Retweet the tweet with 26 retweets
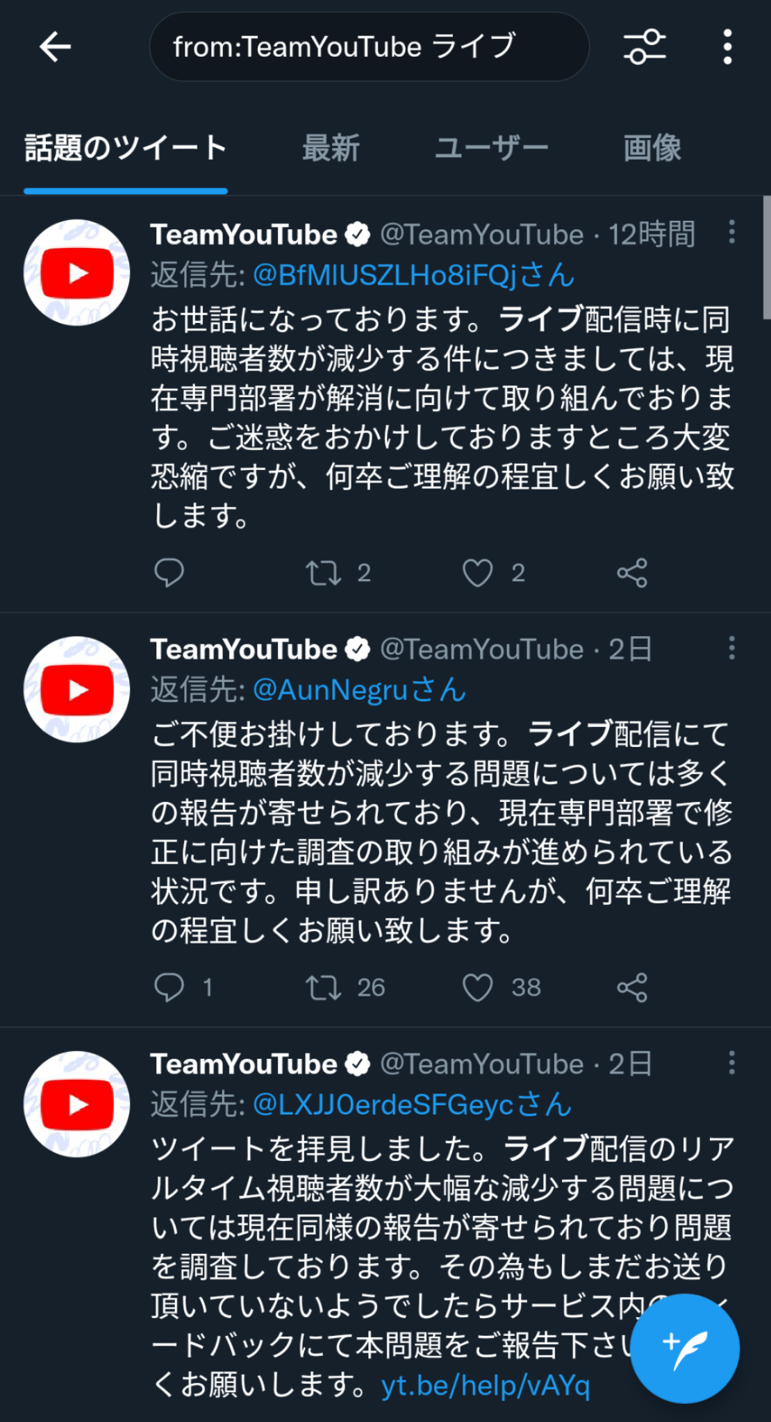Image resolution: width=771 pixels, height=1422 pixels. (x=324, y=987)
